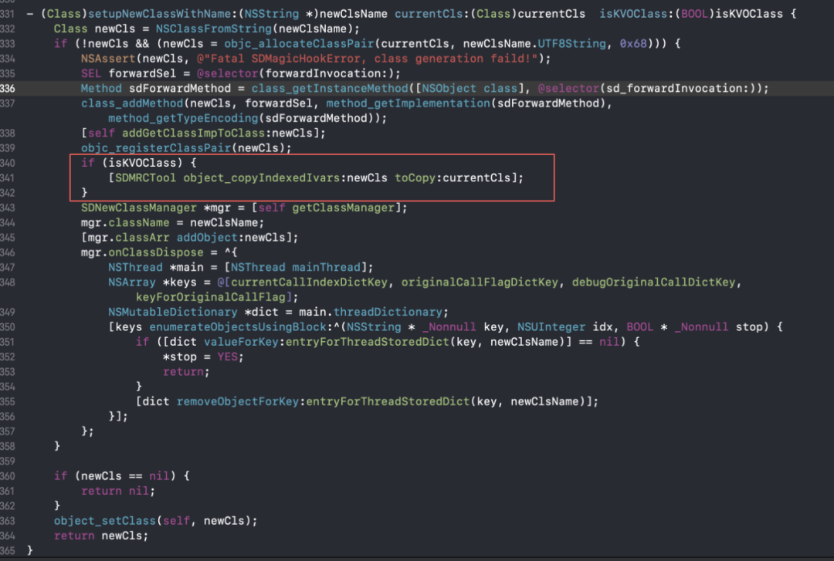Click the method_getTypeEncoding call
The image size is (834, 561).
(x=184, y=118)
